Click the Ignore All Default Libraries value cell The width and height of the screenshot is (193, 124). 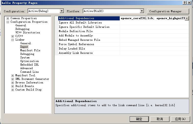154,23
